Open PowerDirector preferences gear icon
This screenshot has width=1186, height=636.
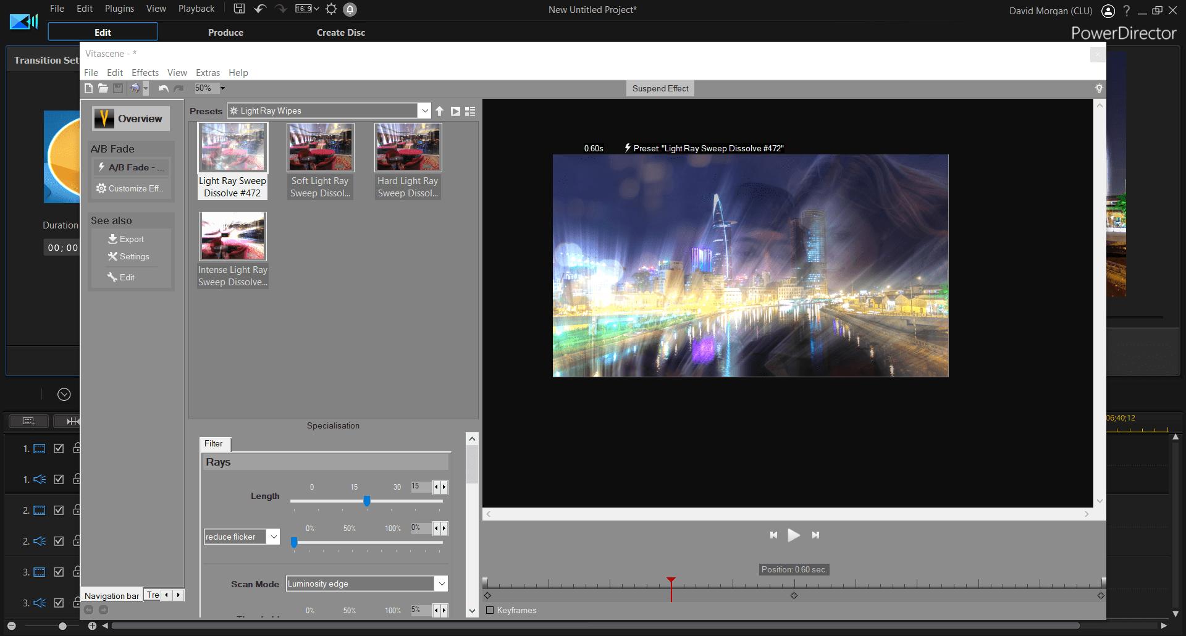331,9
